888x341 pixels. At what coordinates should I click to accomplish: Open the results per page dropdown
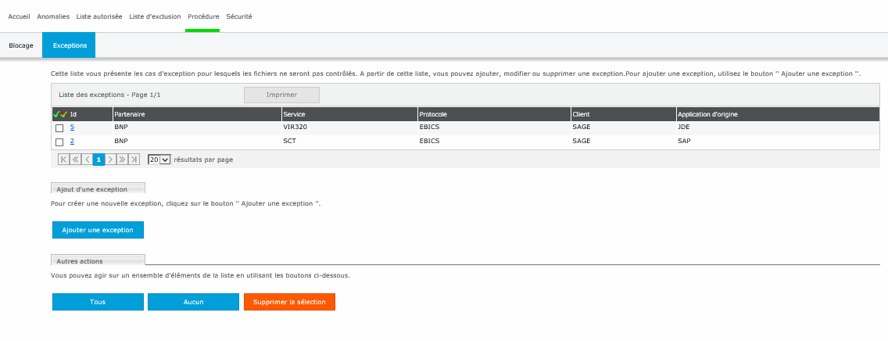point(159,160)
